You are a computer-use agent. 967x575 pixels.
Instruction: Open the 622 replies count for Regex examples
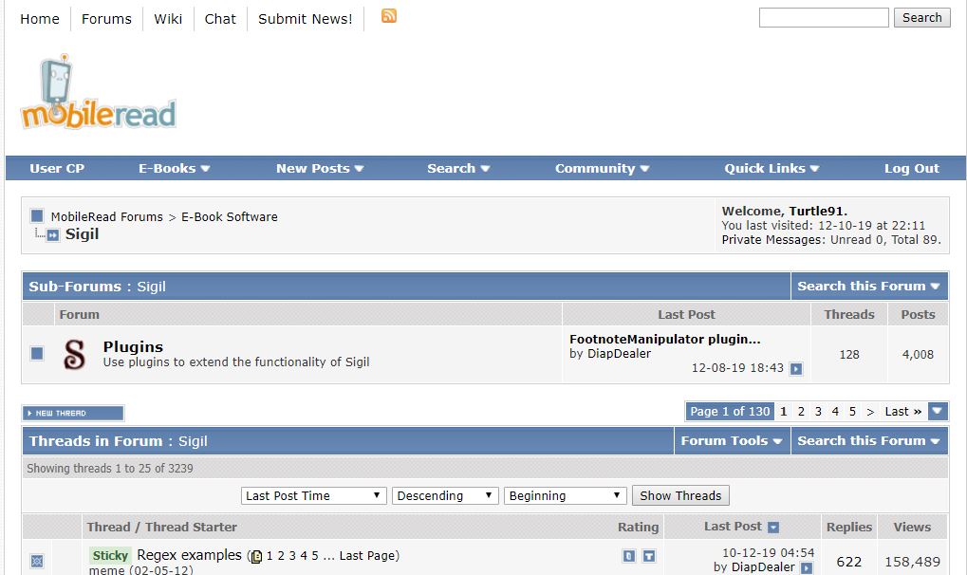[848, 562]
